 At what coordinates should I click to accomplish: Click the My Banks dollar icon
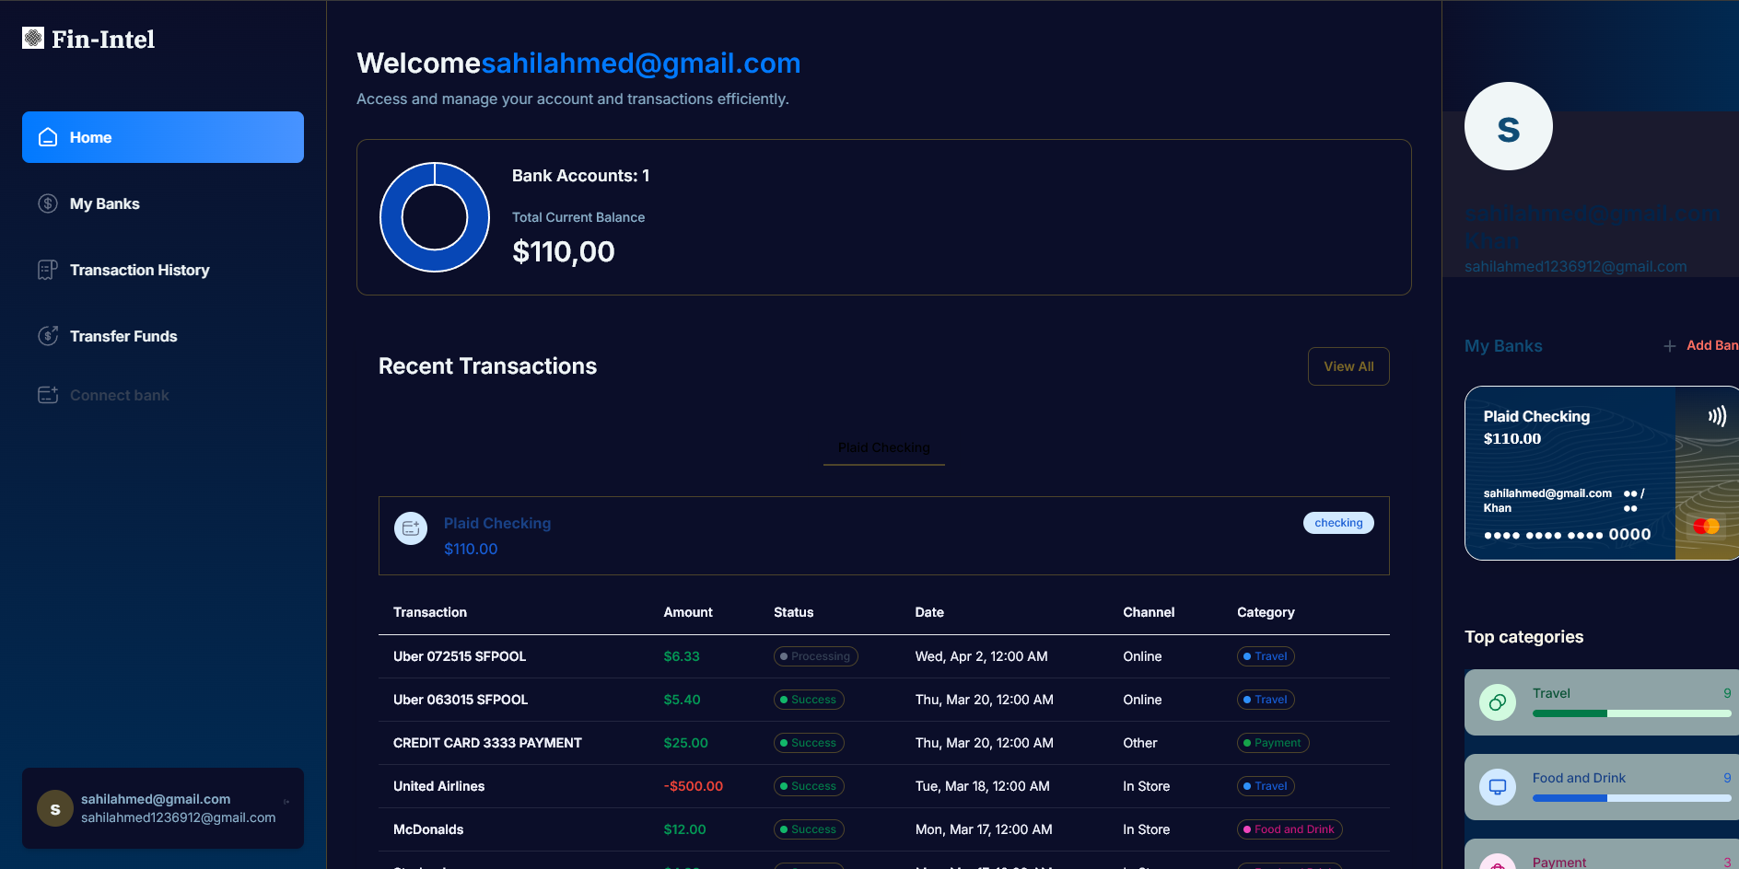pos(48,203)
